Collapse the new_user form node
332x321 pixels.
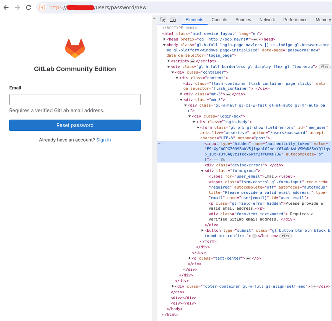click(x=198, y=127)
